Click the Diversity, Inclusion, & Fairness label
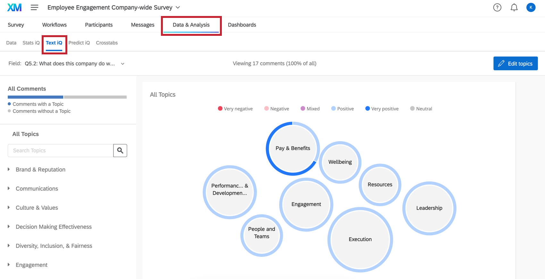This screenshot has width=545, height=279. 54,246
